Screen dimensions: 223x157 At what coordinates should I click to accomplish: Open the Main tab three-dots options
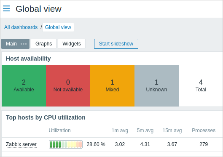(x=24, y=44)
